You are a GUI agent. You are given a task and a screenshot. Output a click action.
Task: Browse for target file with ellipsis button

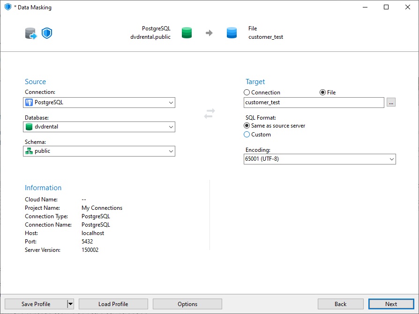391,102
